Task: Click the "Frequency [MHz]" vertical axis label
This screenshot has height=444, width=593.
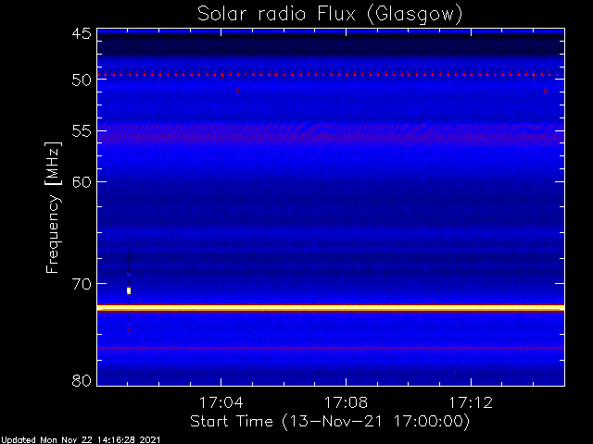Action: coord(53,207)
